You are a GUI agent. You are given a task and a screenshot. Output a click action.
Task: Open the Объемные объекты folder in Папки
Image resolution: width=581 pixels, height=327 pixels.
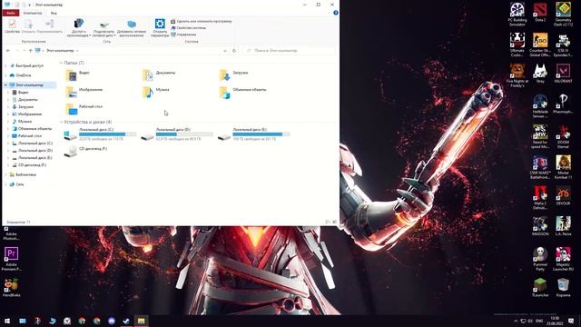(242, 92)
